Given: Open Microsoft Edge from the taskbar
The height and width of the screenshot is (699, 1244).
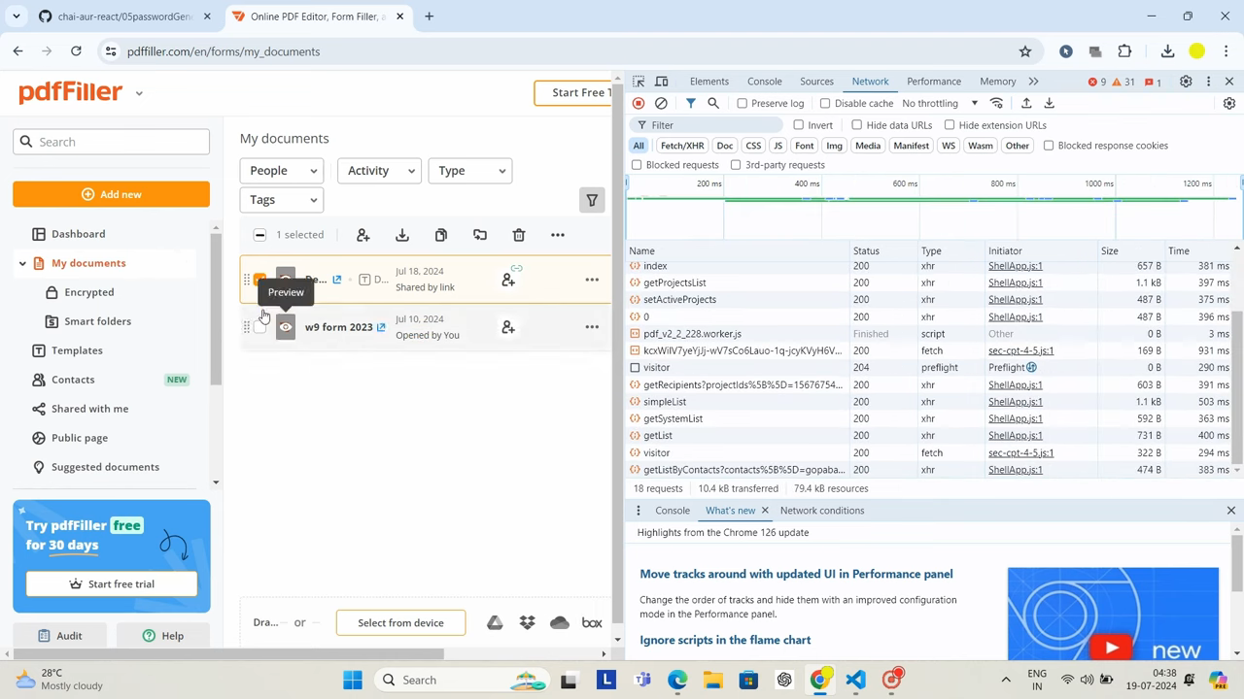Looking at the screenshot, I should click(677, 680).
